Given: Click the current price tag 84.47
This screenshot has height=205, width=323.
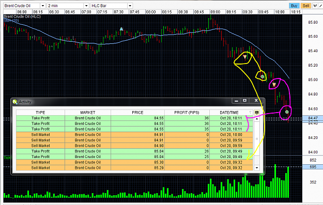Looking at the screenshot, I should [x=313, y=118].
